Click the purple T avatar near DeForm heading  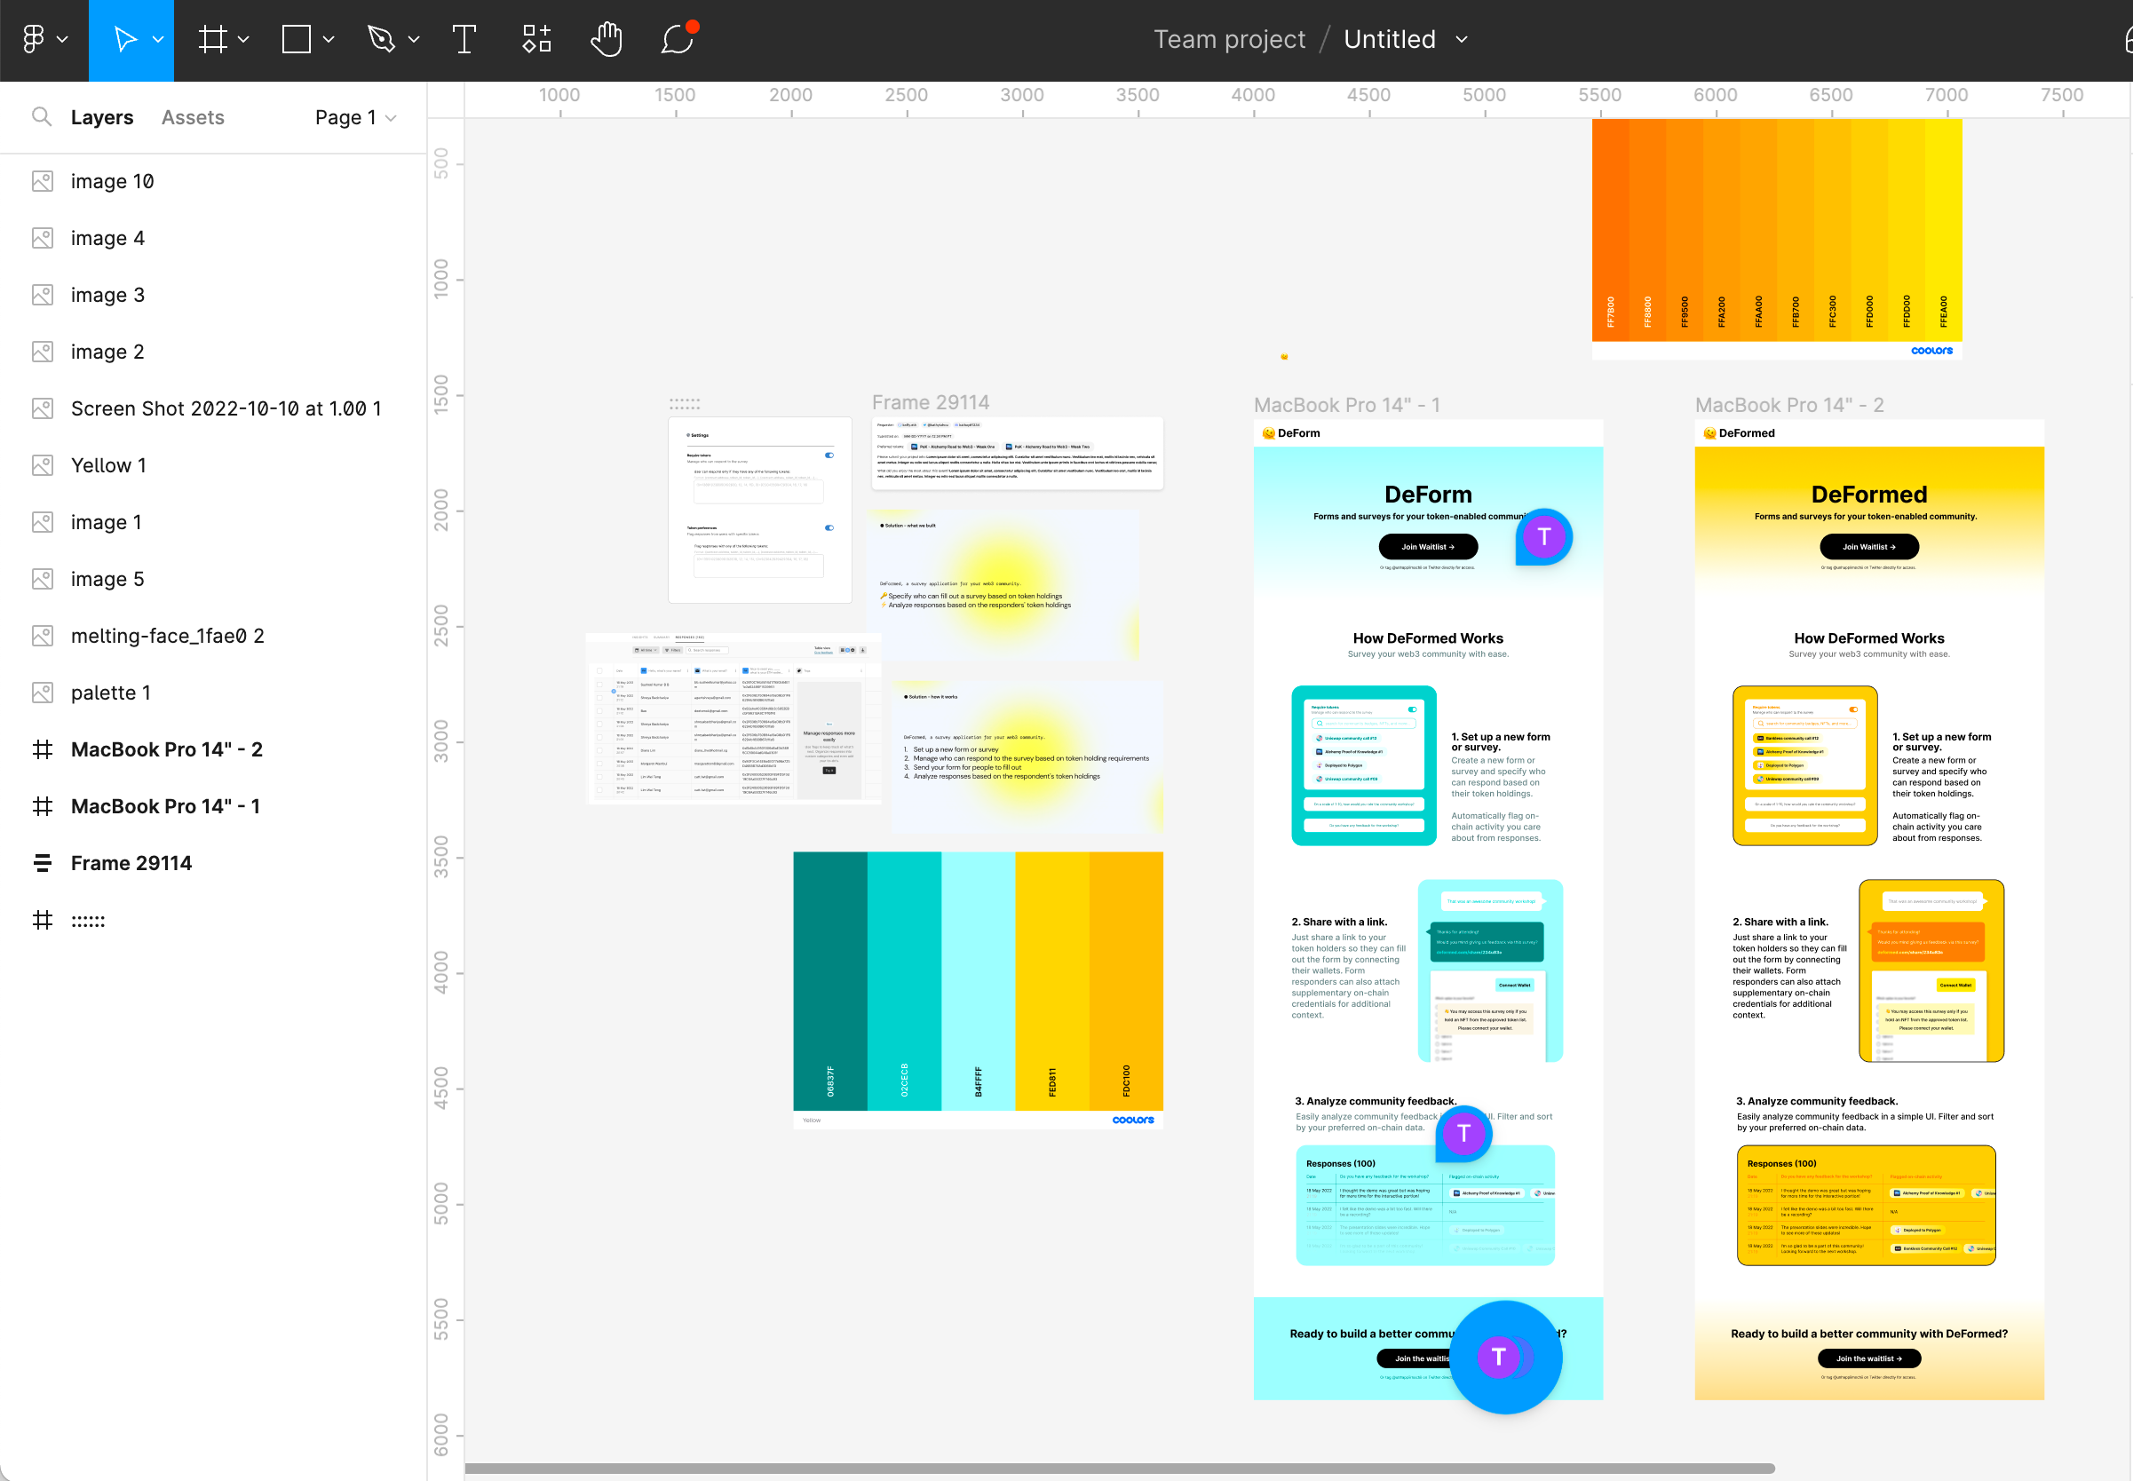[x=1544, y=536]
